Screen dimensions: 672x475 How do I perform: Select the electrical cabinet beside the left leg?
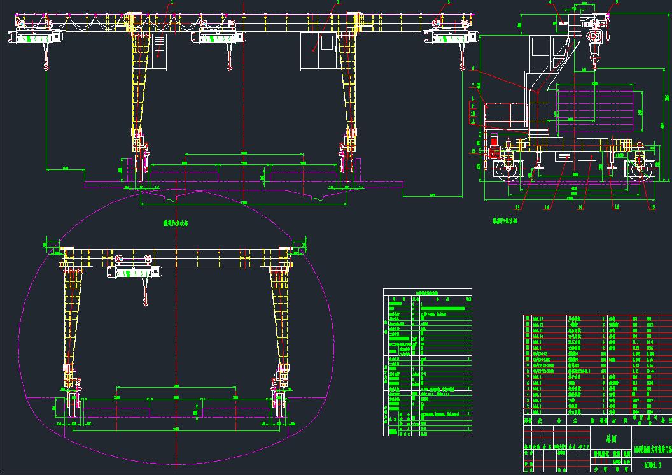[x=158, y=52]
